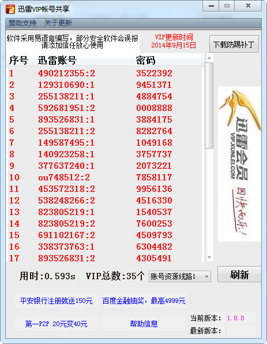The image size is (267, 344).
Task: Open the 百度金融抽奖，最高4999元 link
Action: [144, 301]
